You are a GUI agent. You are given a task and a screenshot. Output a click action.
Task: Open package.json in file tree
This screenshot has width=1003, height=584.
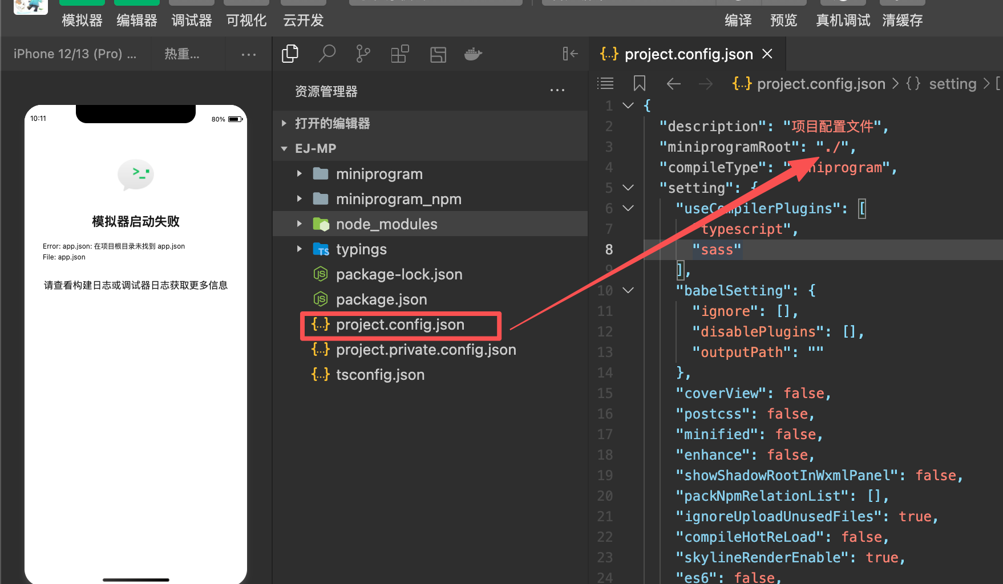point(430,299)
